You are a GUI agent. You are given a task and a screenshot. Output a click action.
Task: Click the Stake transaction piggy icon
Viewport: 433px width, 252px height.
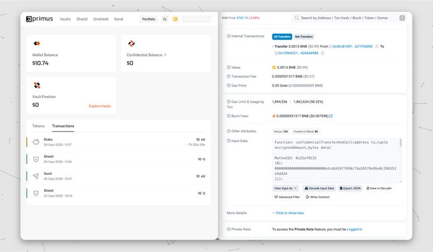coord(36,142)
